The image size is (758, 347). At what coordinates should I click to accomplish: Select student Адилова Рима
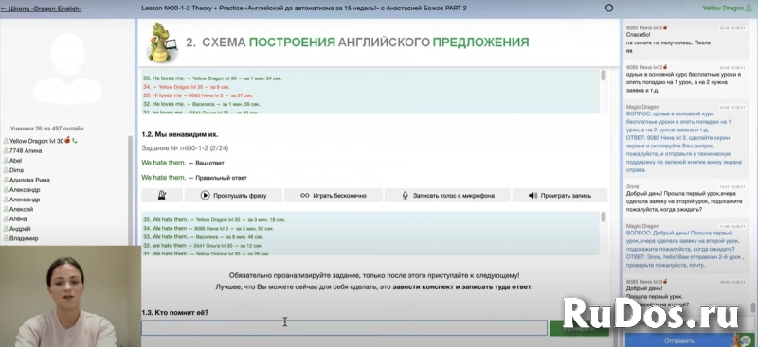[x=29, y=180]
